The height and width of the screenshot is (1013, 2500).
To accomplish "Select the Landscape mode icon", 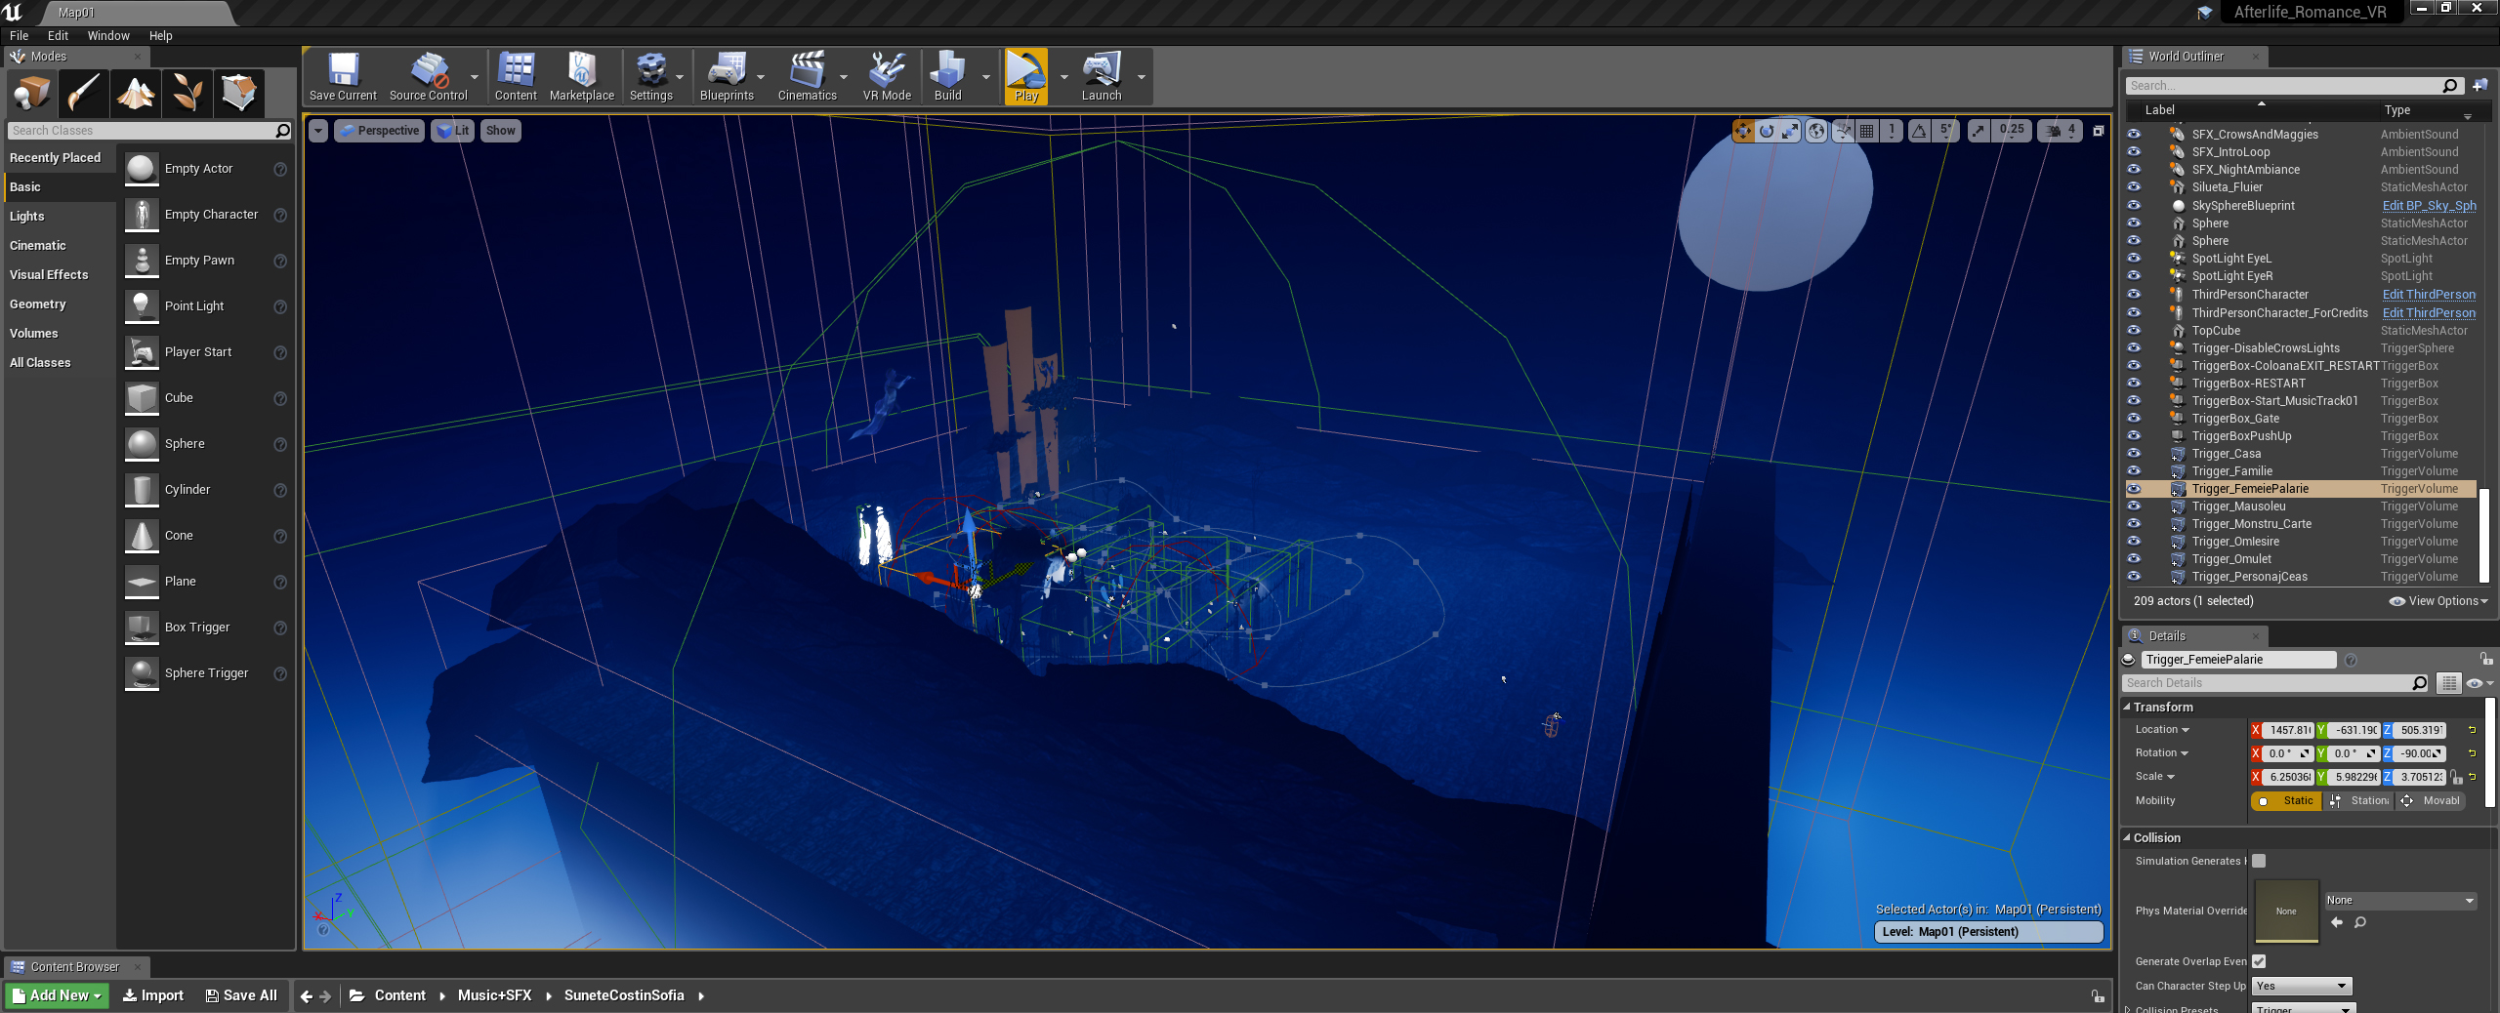I will coord(135,94).
